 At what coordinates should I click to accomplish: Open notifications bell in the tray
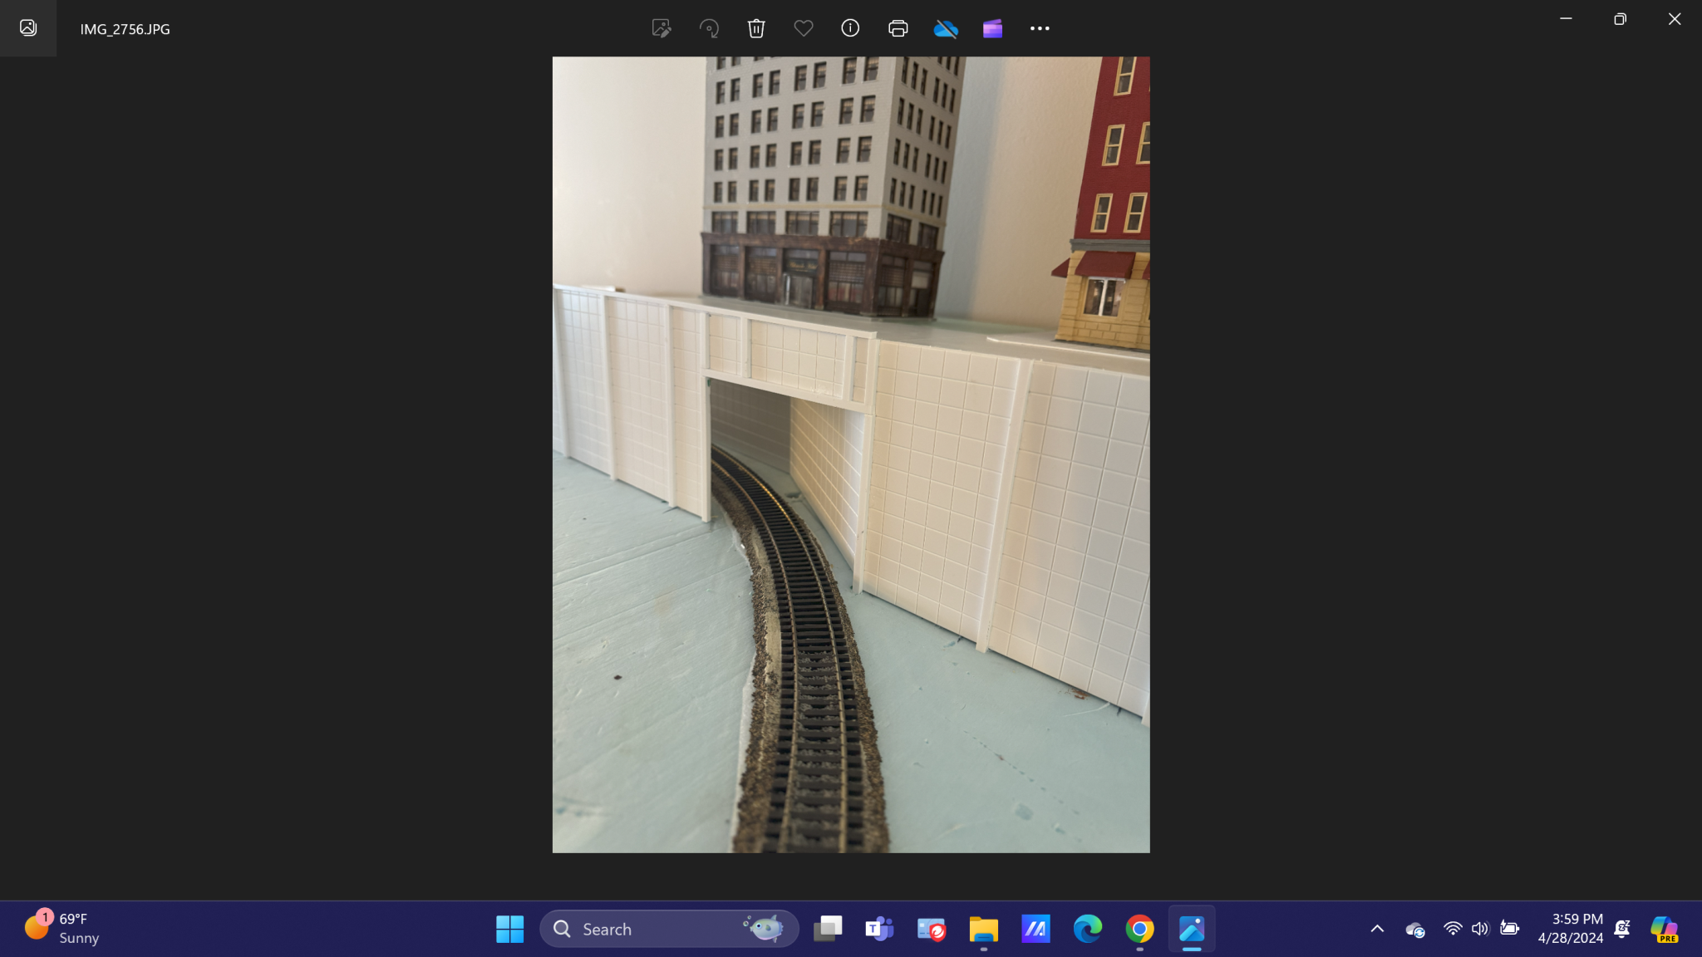pos(1622,929)
